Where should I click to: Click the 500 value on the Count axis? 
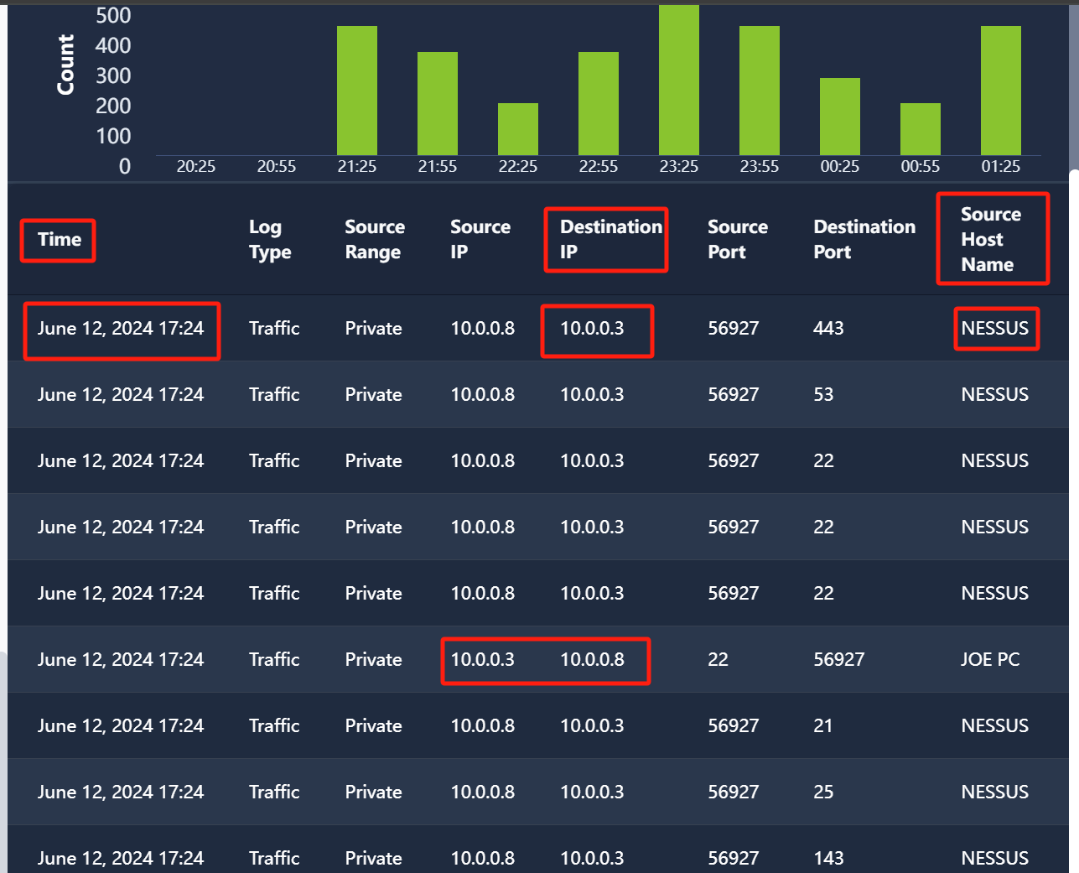tap(113, 16)
